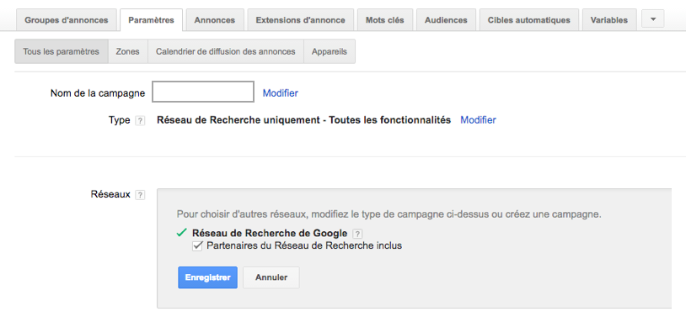Click the Réseau de Recherche uniquement type text
This screenshot has width=686, height=327.
pyautogui.click(x=303, y=120)
